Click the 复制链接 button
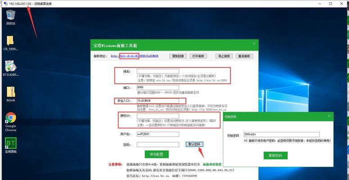Image resolution: width=349 pixels, height=180 pixels. coord(178,56)
